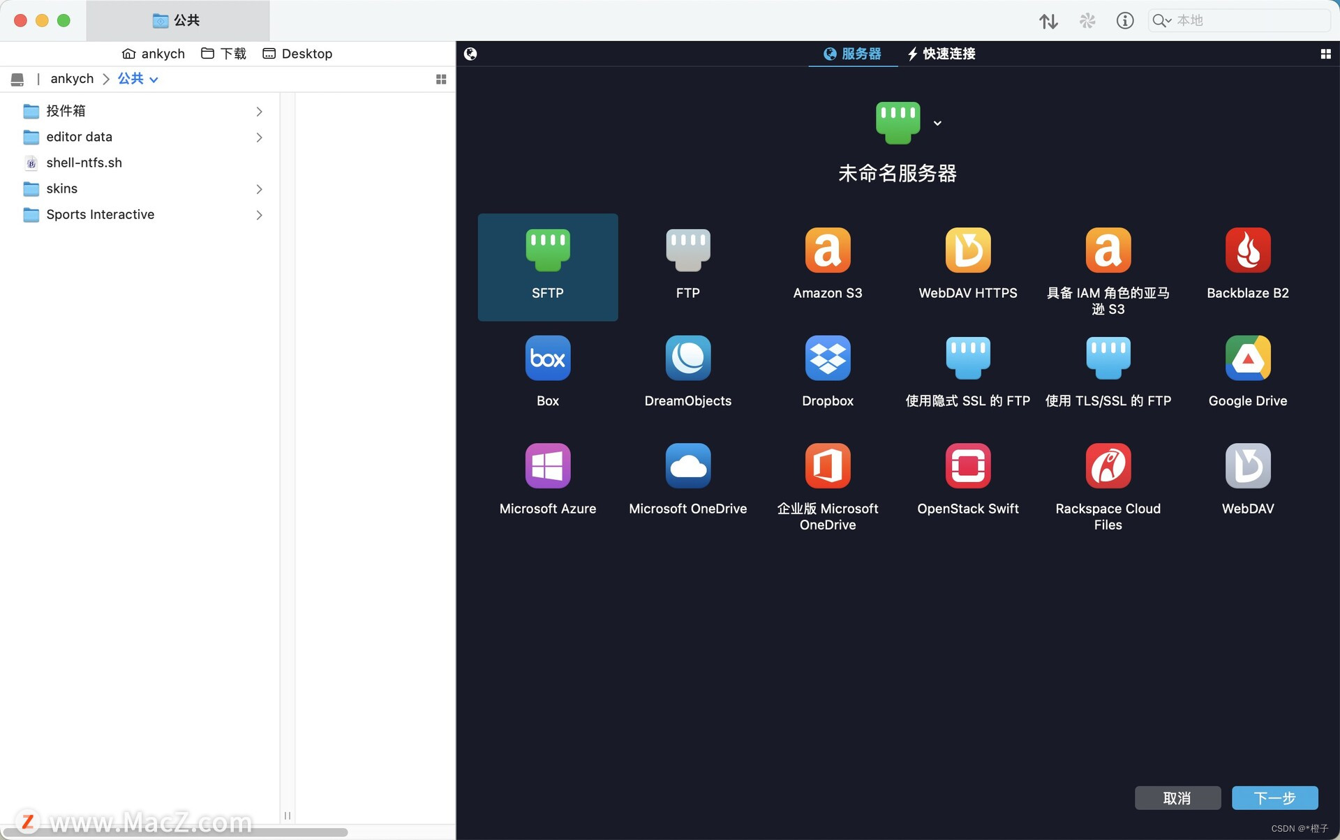Choose the FTP protocol icon

coord(687,250)
